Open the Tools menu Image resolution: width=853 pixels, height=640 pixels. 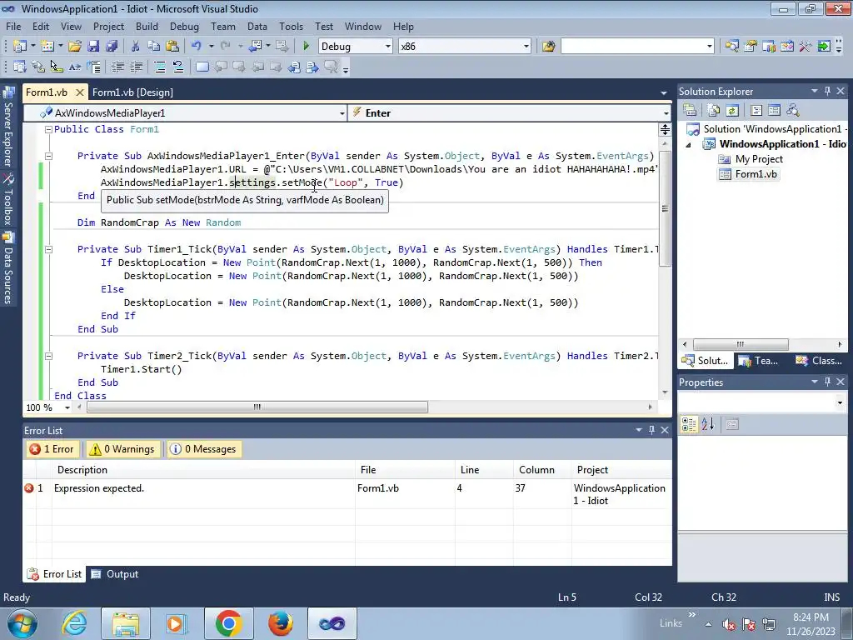click(291, 26)
